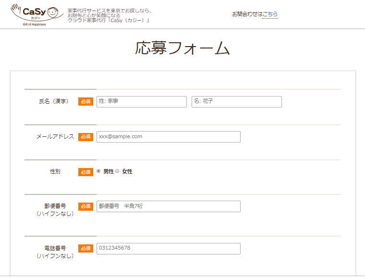Click the 氏名（漢字） label
The image size is (365, 277).
54,101
